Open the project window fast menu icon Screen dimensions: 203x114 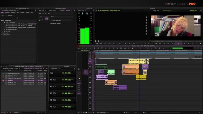(36, 10)
